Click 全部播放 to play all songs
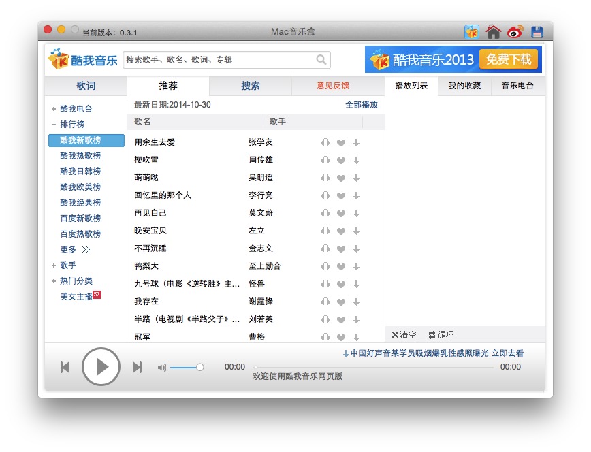 pyautogui.click(x=362, y=105)
